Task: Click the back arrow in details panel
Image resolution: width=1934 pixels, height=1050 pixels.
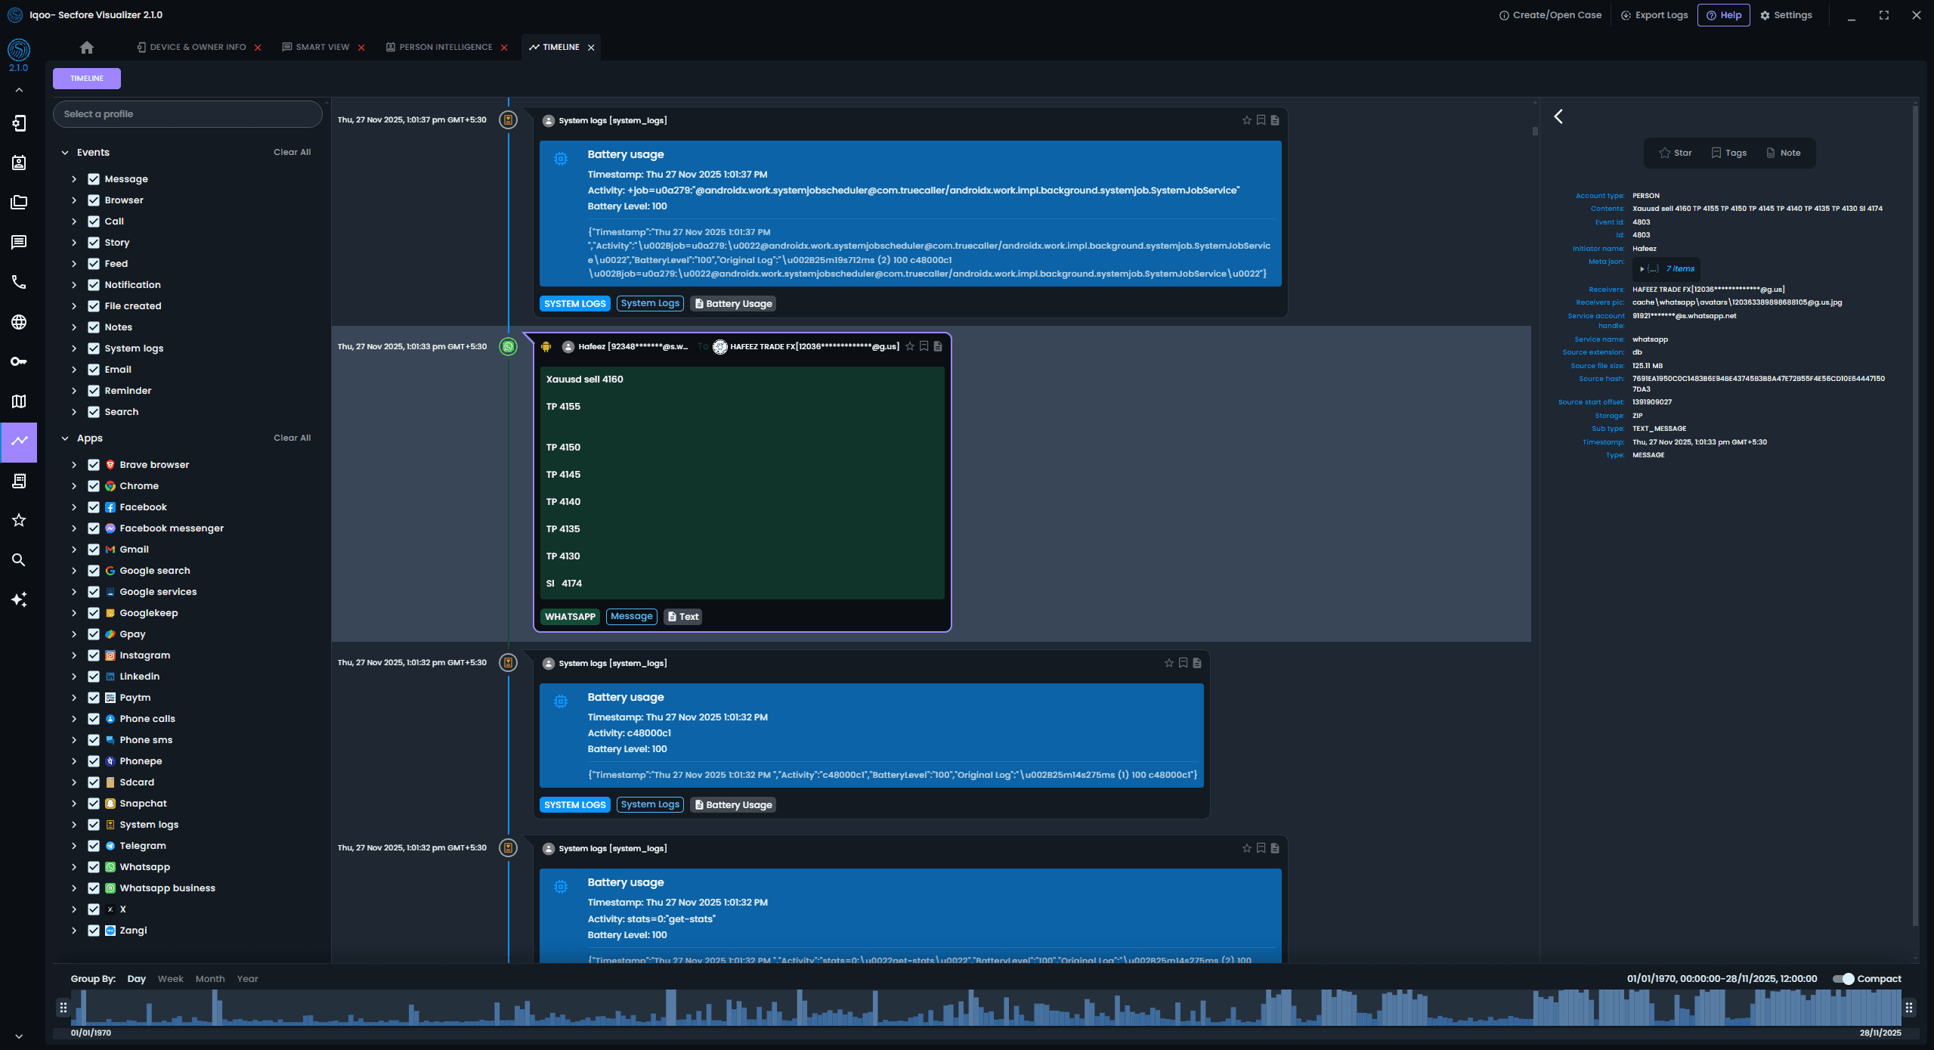Action: (x=1558, y=116)
